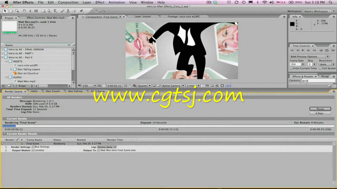Viewport: 337px width, 189px height.
Task: Select the Puppet Pin tool
Action: 81,11
